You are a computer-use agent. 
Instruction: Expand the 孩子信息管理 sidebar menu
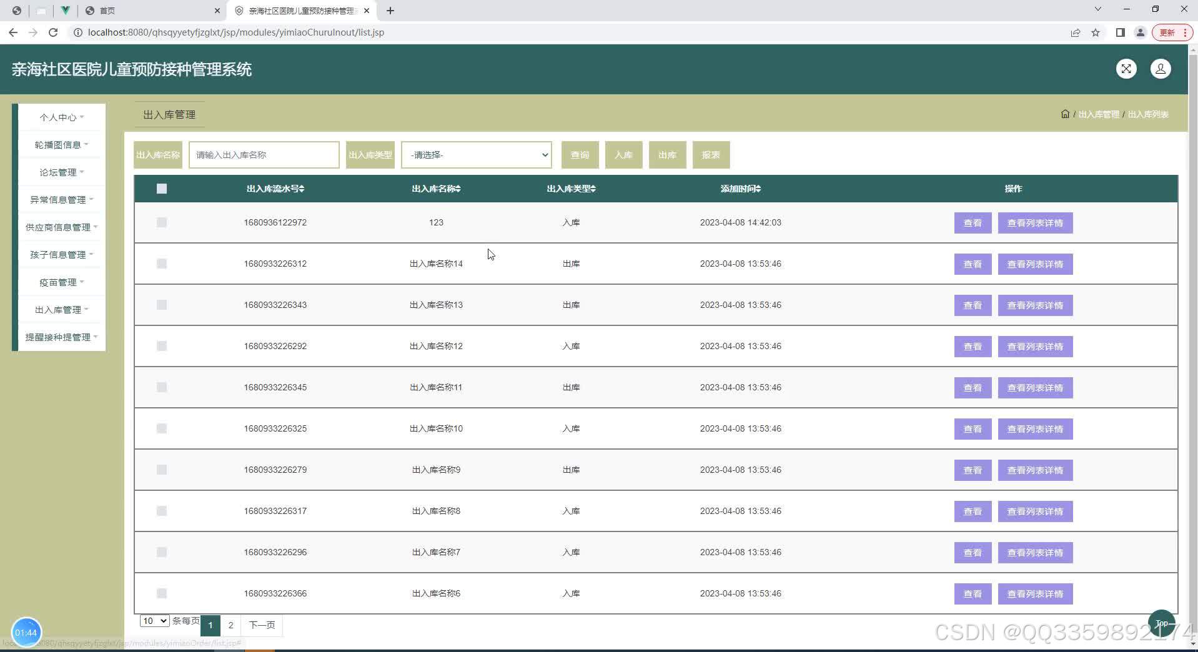click(61, 255)
